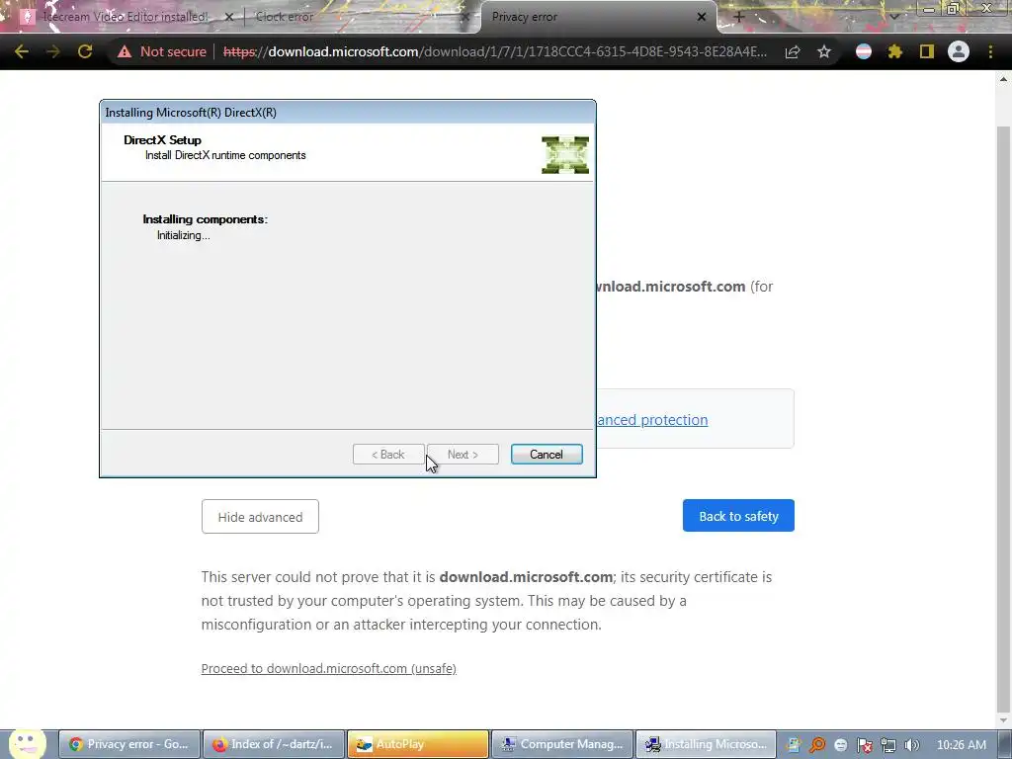Go back with the browser back arrow
Viewport: 1012px width, 759px height.
point(22,51)
